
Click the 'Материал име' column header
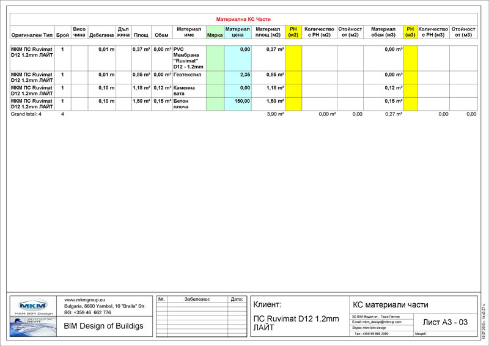tap(189, 32)
